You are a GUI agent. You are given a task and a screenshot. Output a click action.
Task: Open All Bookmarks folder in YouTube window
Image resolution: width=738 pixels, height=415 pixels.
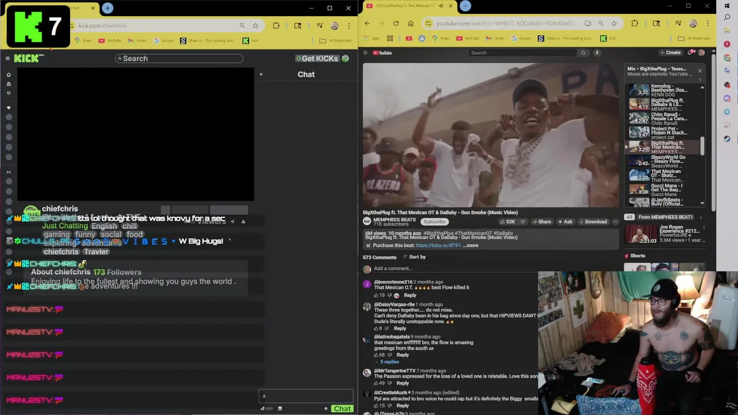694,38
